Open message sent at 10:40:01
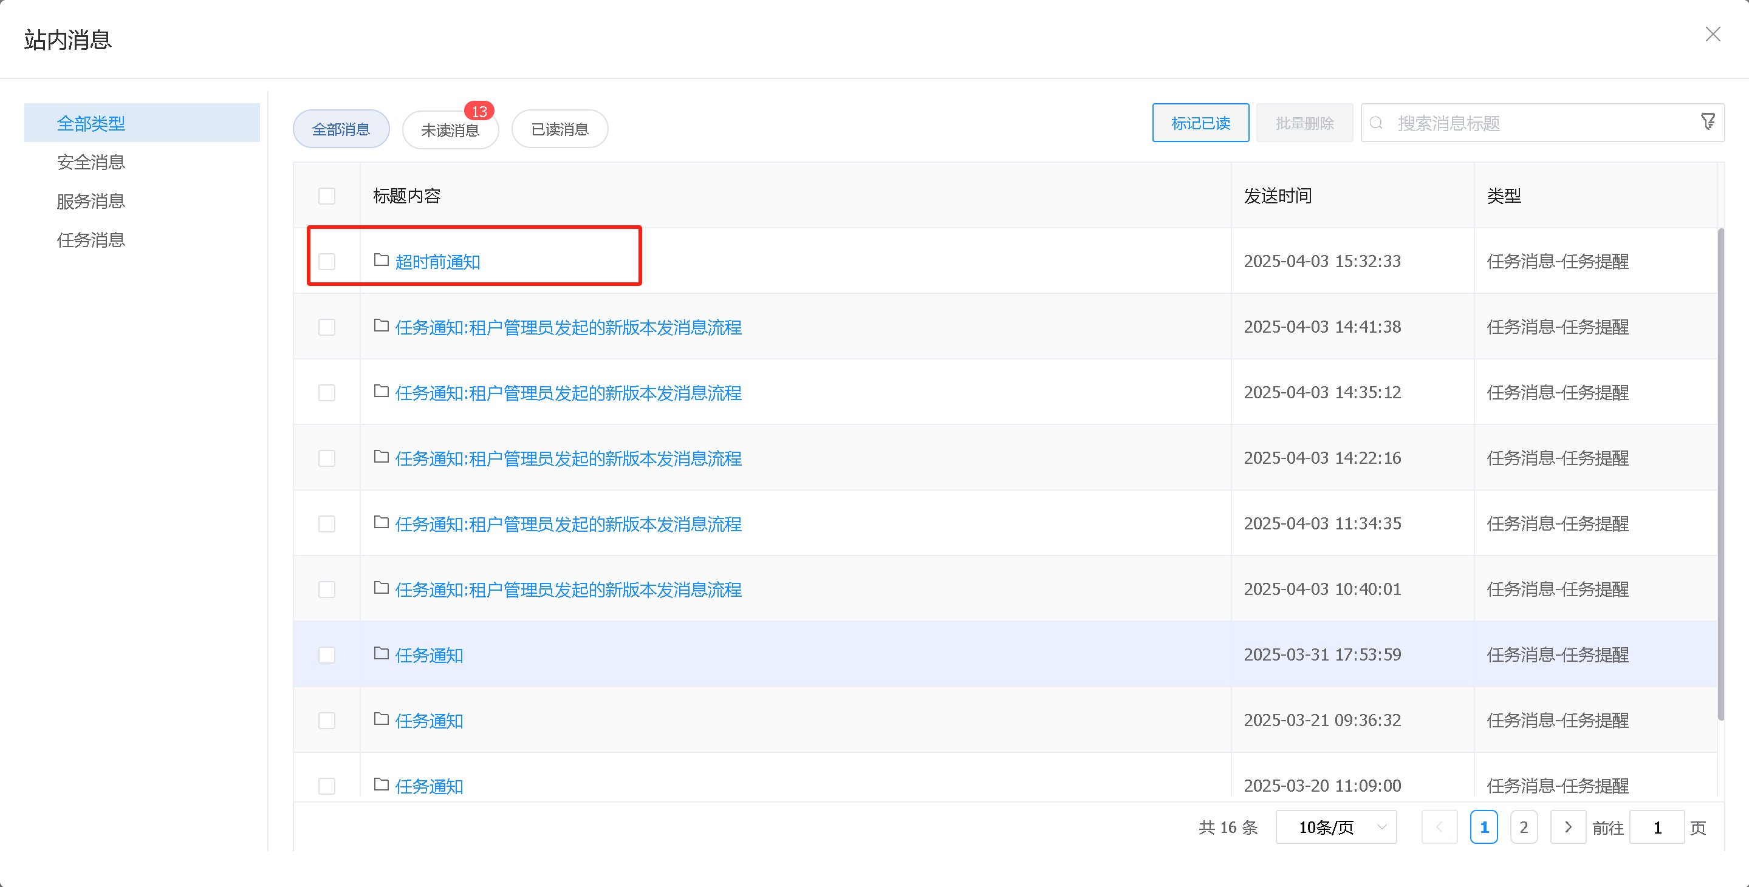The width and height of the screenshot is (1749, 887). point(567,589)
